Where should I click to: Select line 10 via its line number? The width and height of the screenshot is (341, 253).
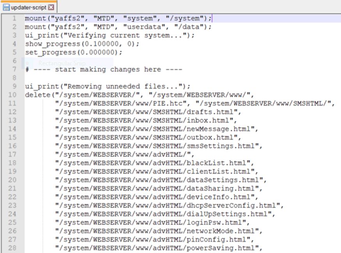tap(12, 95)
